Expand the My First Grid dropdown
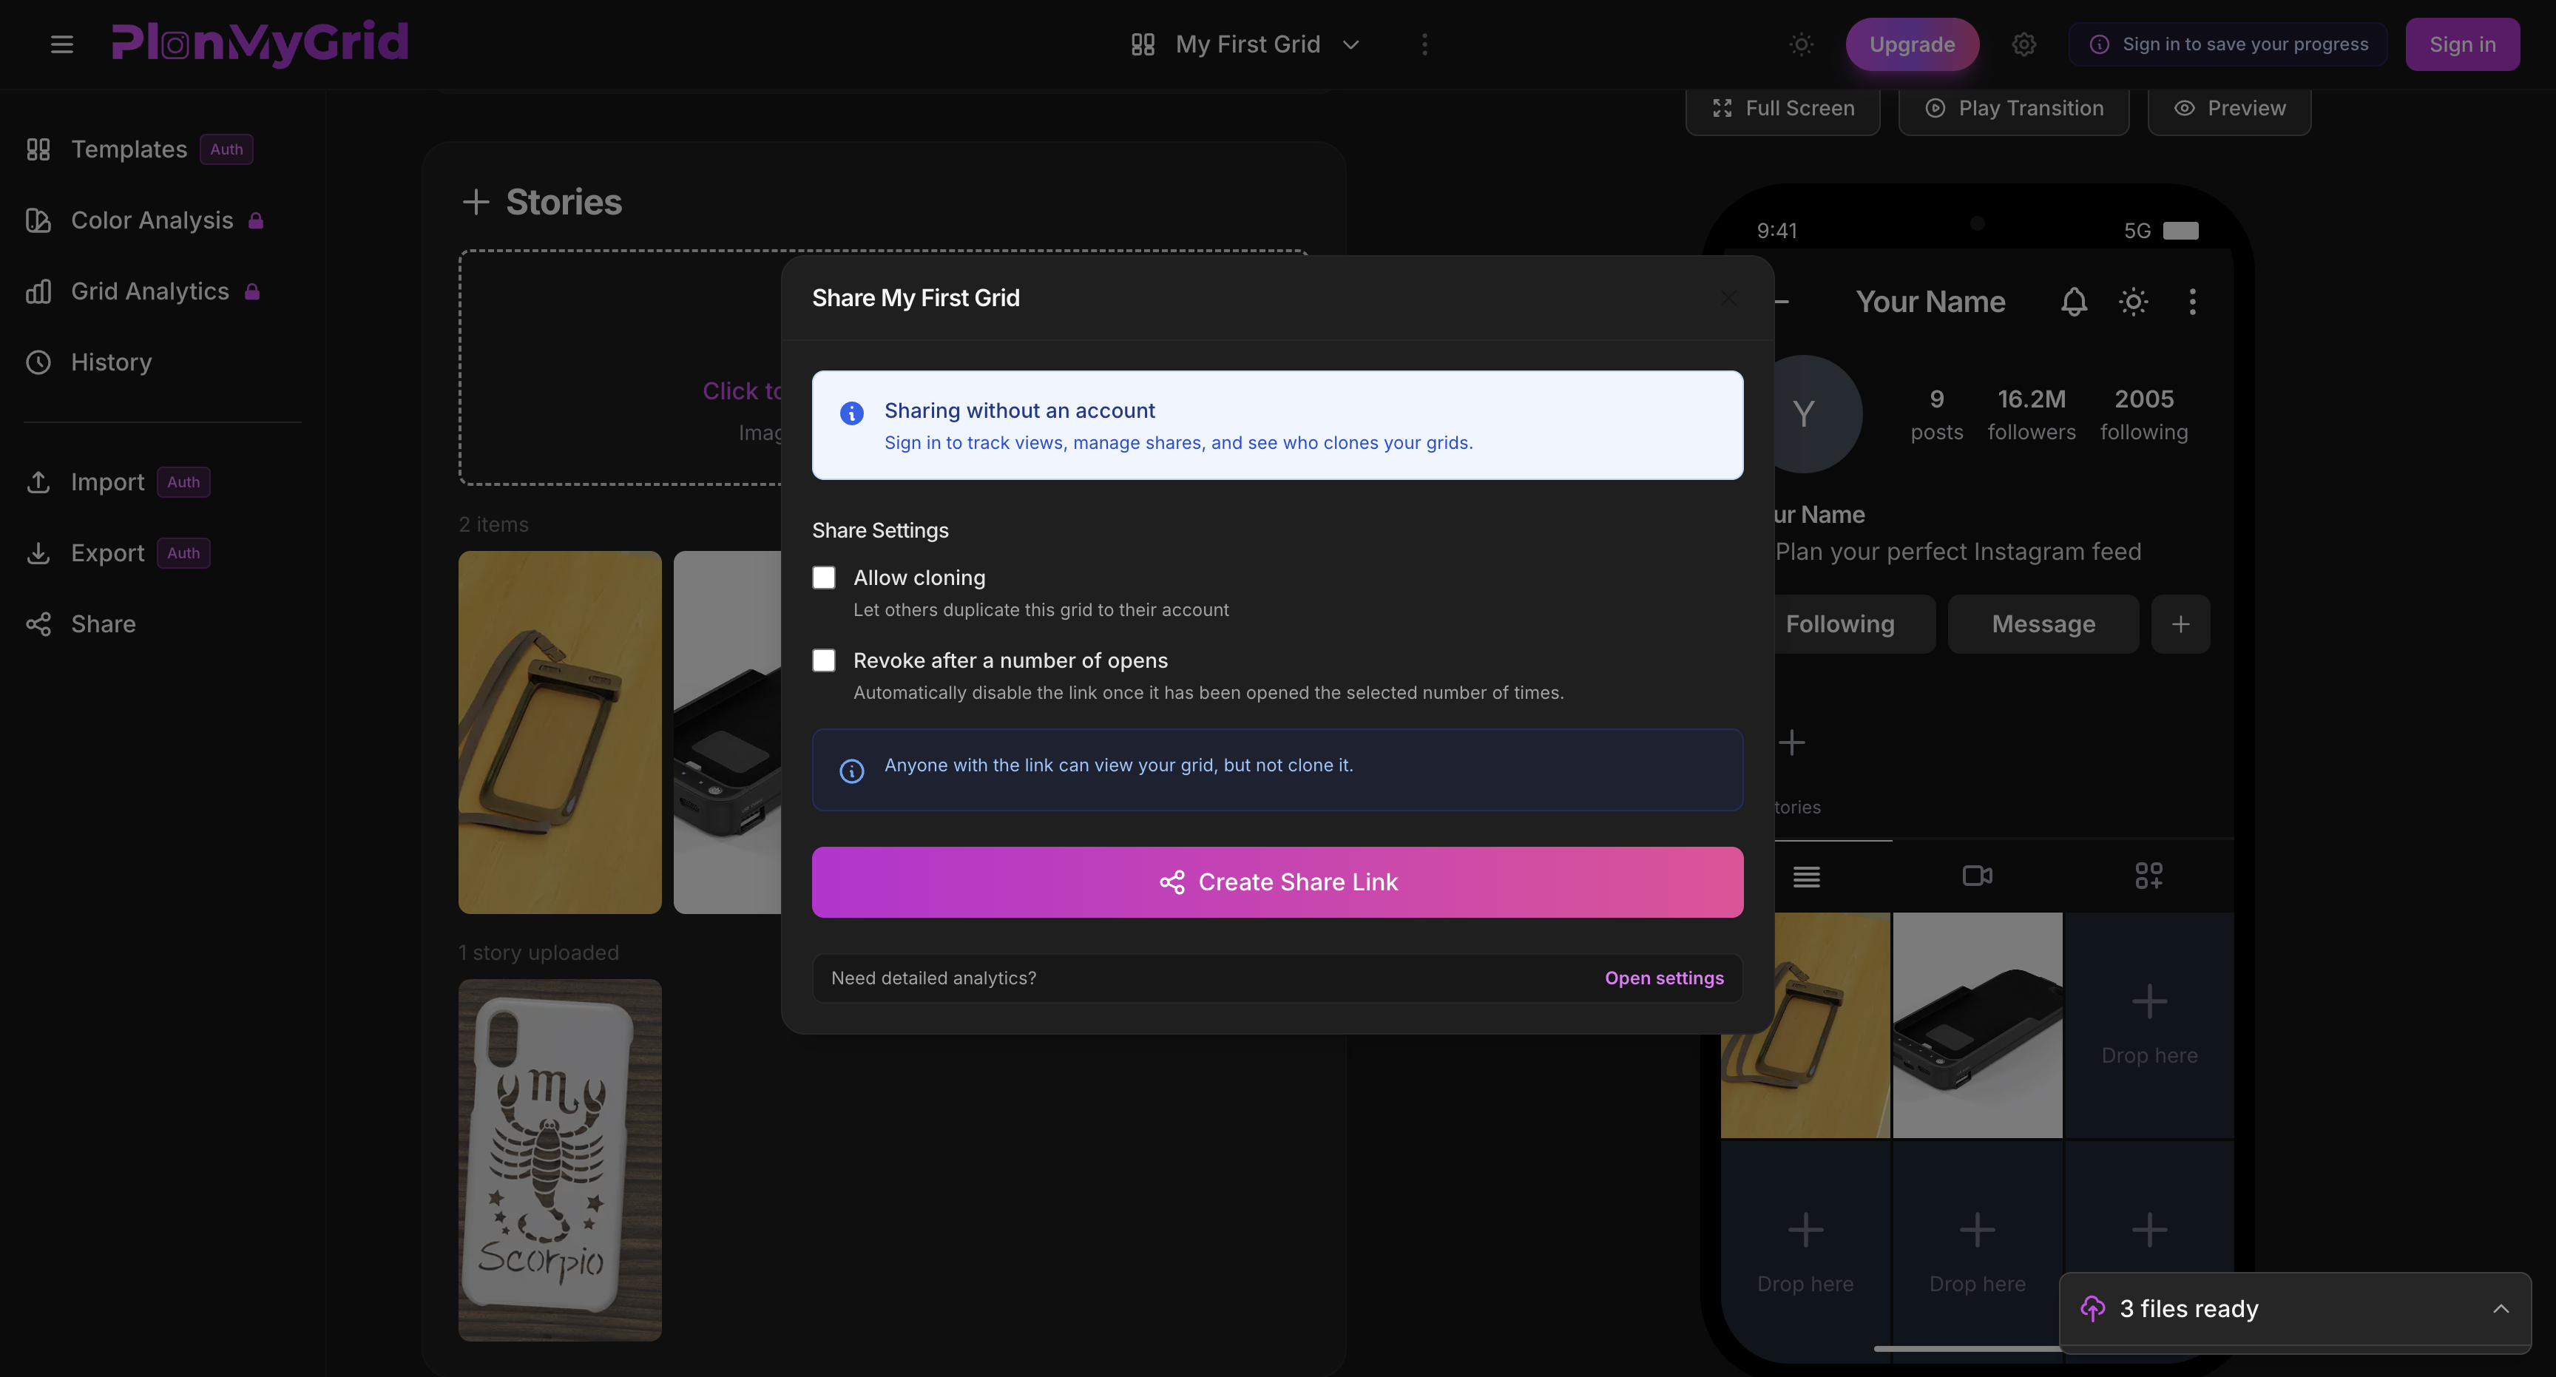The height and width of the screenshot is (1377, 2556). (x=1351, y=44)
